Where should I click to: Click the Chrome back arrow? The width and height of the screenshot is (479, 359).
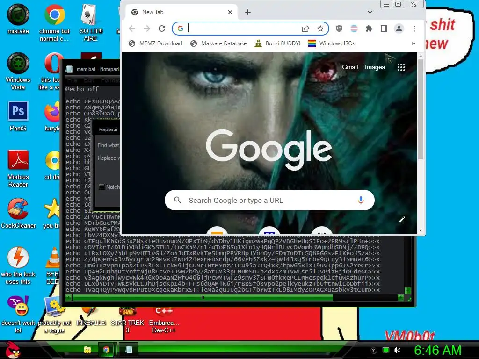point(132,29)
